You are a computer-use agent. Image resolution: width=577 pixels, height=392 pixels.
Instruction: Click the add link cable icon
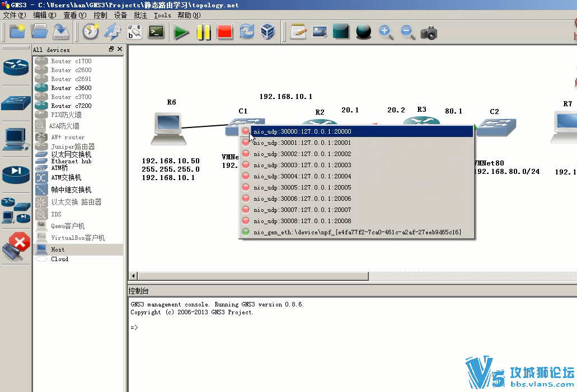point(16,247)
